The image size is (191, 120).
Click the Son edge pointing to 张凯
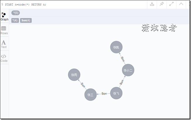click(123, 59)
